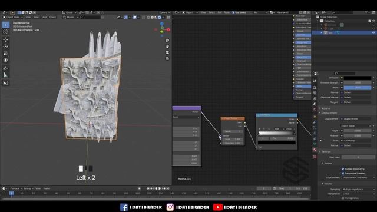Click the ColorRamp gradient bar
The height and width of the screenshot is (212, 377).
[x=277, y=133]
